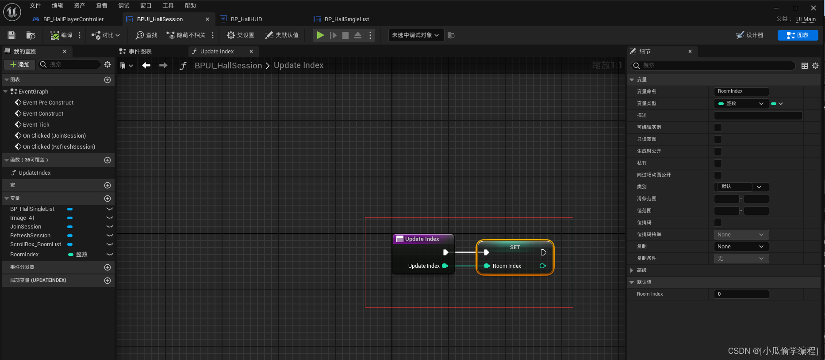This screenshot has width=825, height=360.
Task: Click My Blueprint search field
Action: 70,64
